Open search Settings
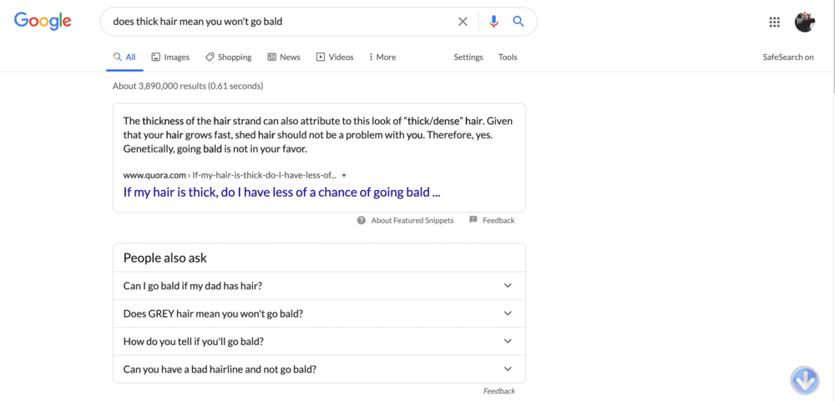835x401 pixels. [x=468, y=58]
